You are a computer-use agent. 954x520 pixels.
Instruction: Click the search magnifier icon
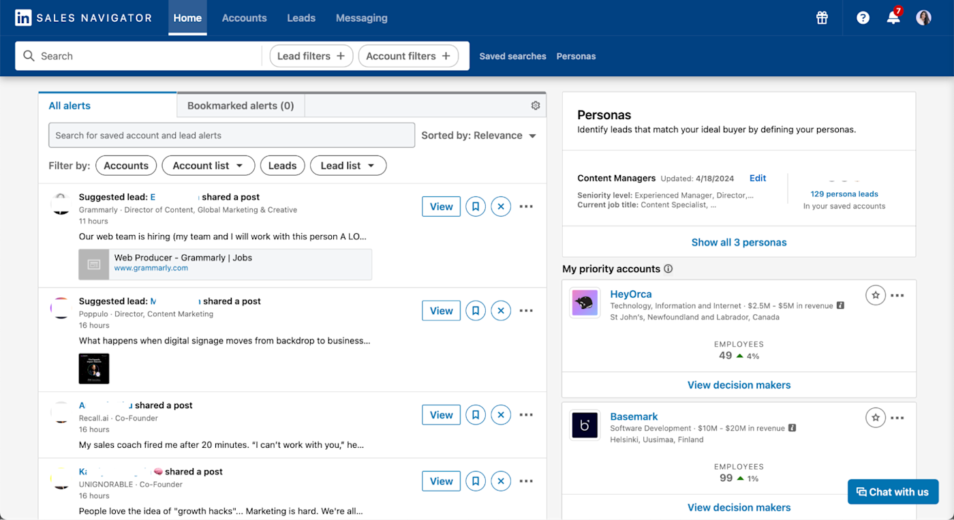[29, 56]
